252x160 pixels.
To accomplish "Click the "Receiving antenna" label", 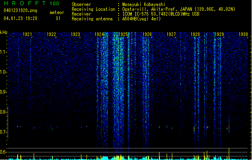I will (92, 19).
